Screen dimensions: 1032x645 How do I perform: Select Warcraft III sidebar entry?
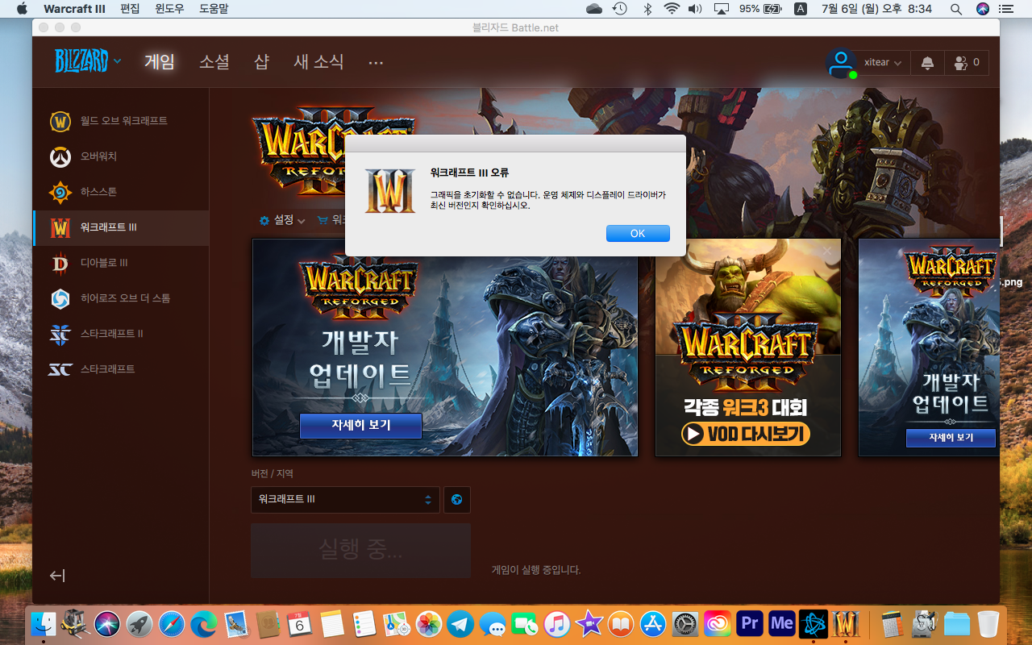pyautogui.click(x=121, y=227)
